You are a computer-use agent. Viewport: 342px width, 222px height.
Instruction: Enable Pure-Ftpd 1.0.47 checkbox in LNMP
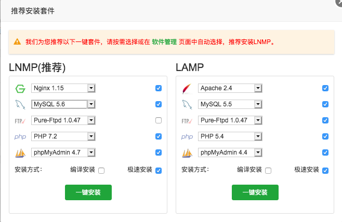click(x=159, y=120)
